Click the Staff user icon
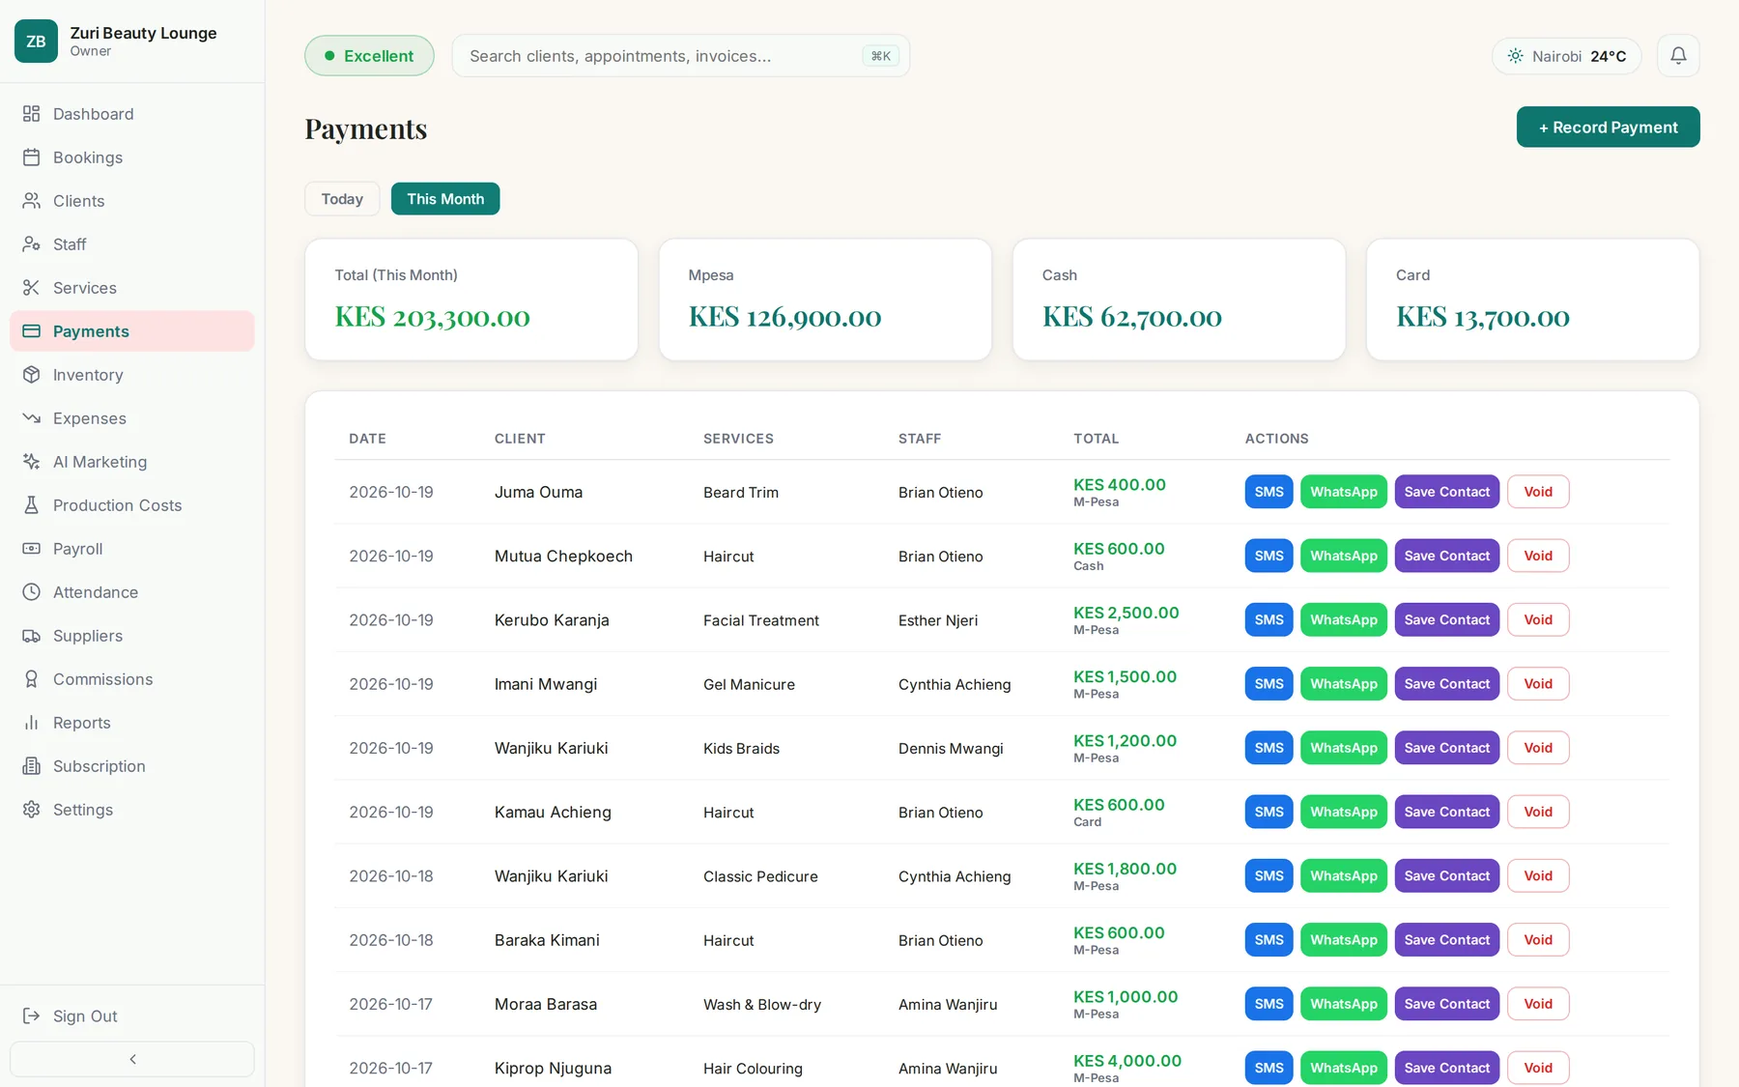 pyautogui.click(x=32, y=244)
